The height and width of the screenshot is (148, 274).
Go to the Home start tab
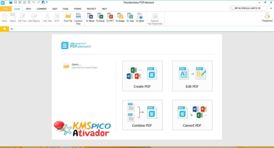(x=5, y=29)
